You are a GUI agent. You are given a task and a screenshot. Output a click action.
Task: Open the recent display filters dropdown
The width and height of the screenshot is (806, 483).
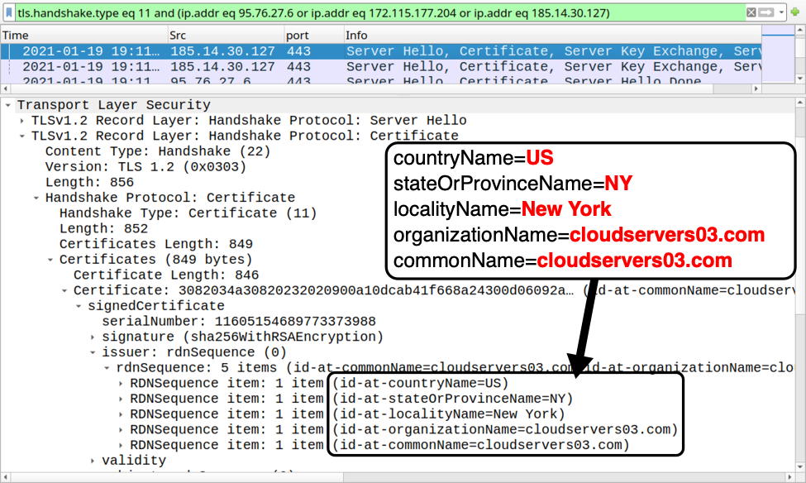781,13
